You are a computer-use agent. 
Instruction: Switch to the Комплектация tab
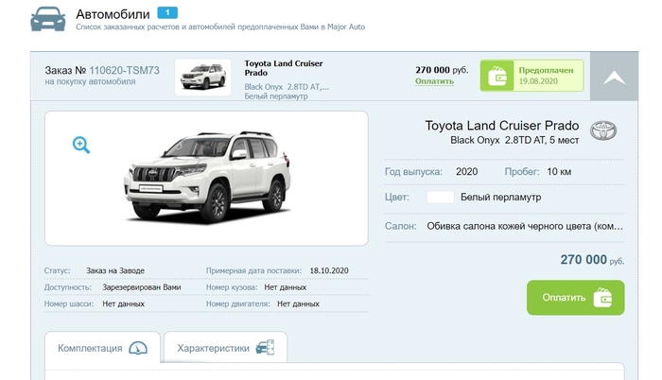pos(90,348)
